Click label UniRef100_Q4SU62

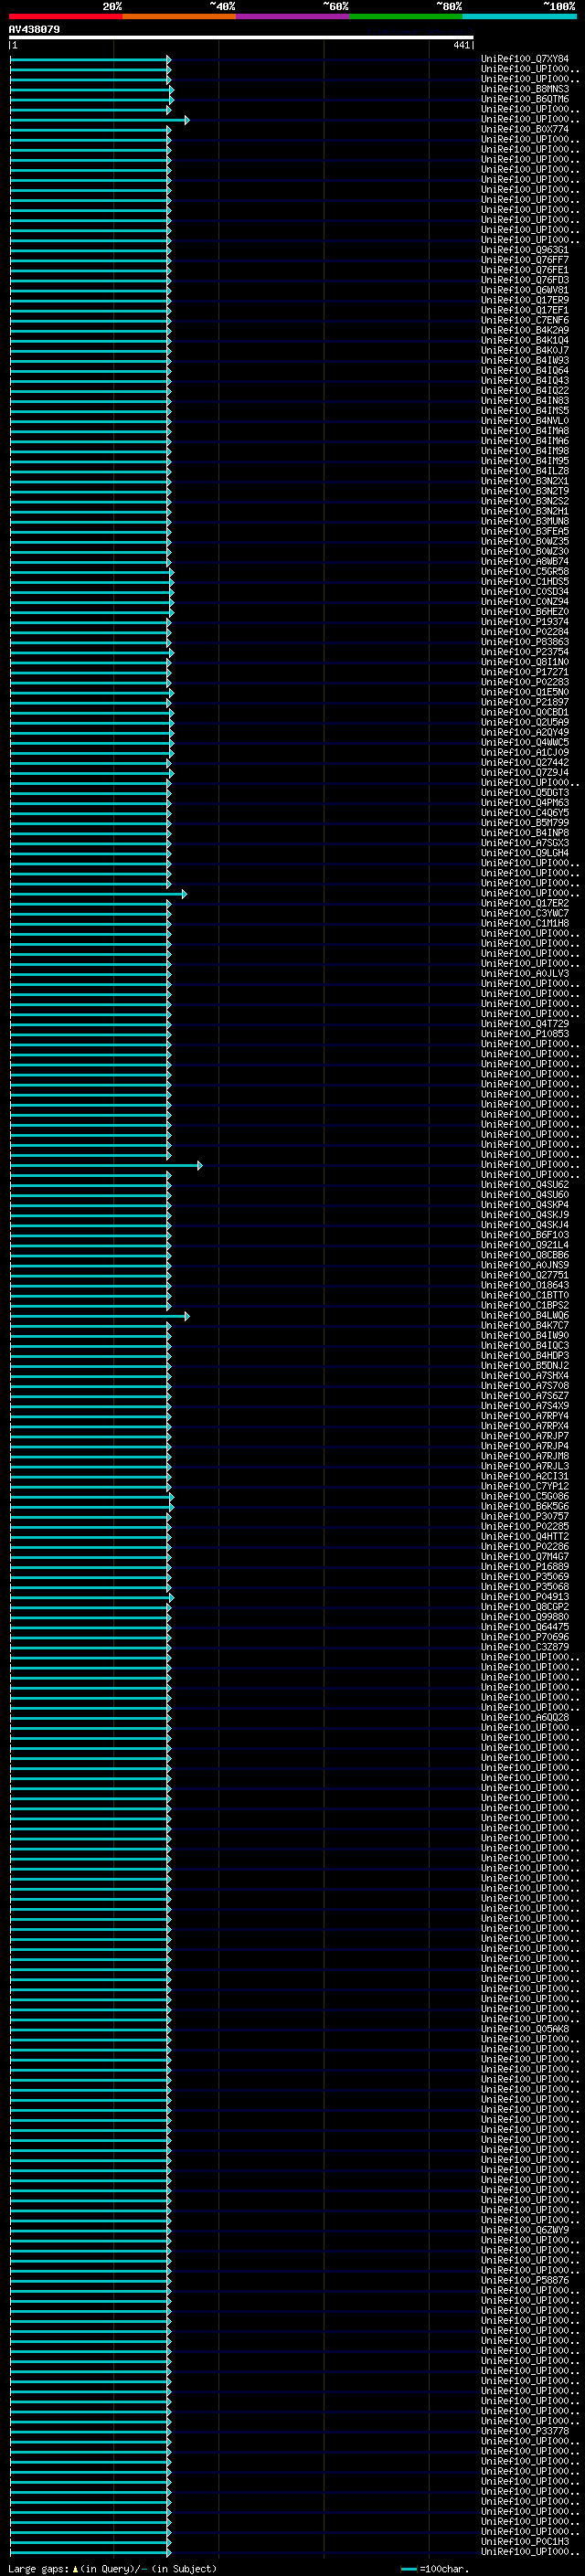tap(525, 1185)
